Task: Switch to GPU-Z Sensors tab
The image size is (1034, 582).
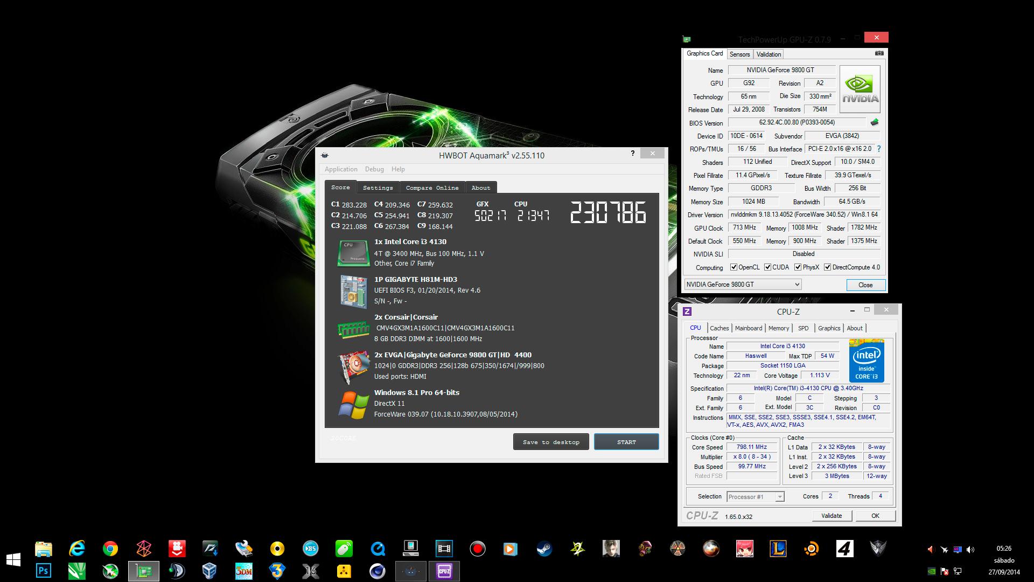Action: 739,54
